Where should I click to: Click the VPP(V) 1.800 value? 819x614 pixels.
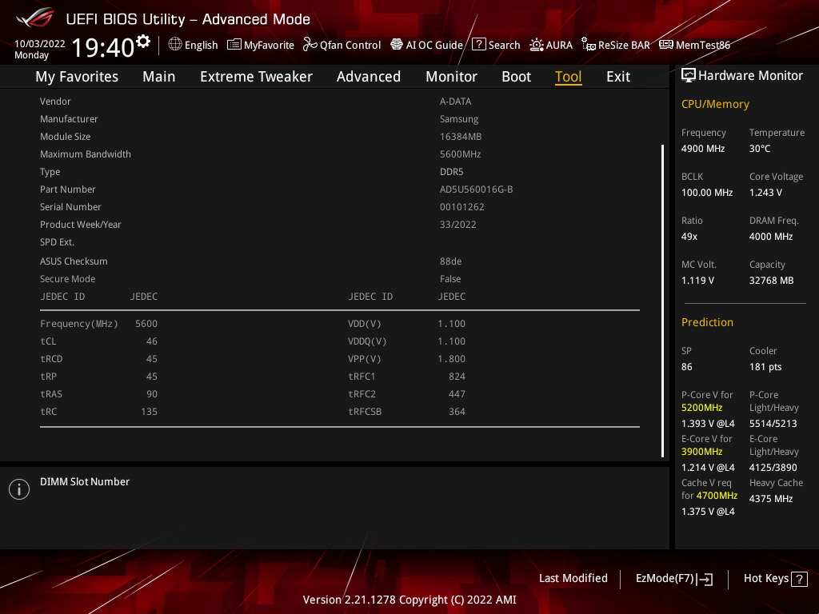(x=451, y=359)
